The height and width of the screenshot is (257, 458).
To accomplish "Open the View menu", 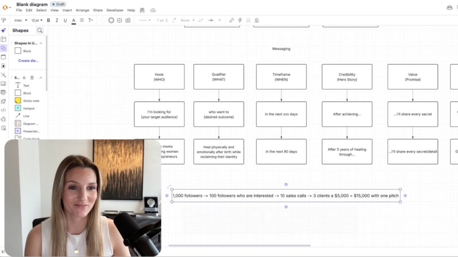I will click(x=54, y=10).
